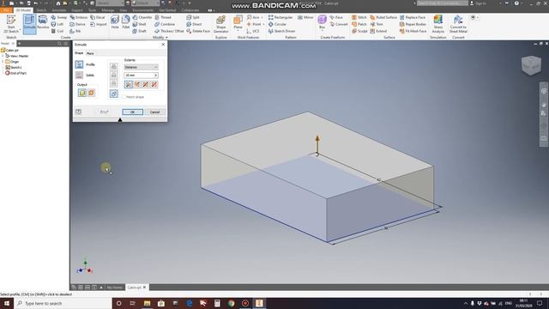Select the Chamfer tool
Screen dimensions: 549x309
click(x=142, y=17)
